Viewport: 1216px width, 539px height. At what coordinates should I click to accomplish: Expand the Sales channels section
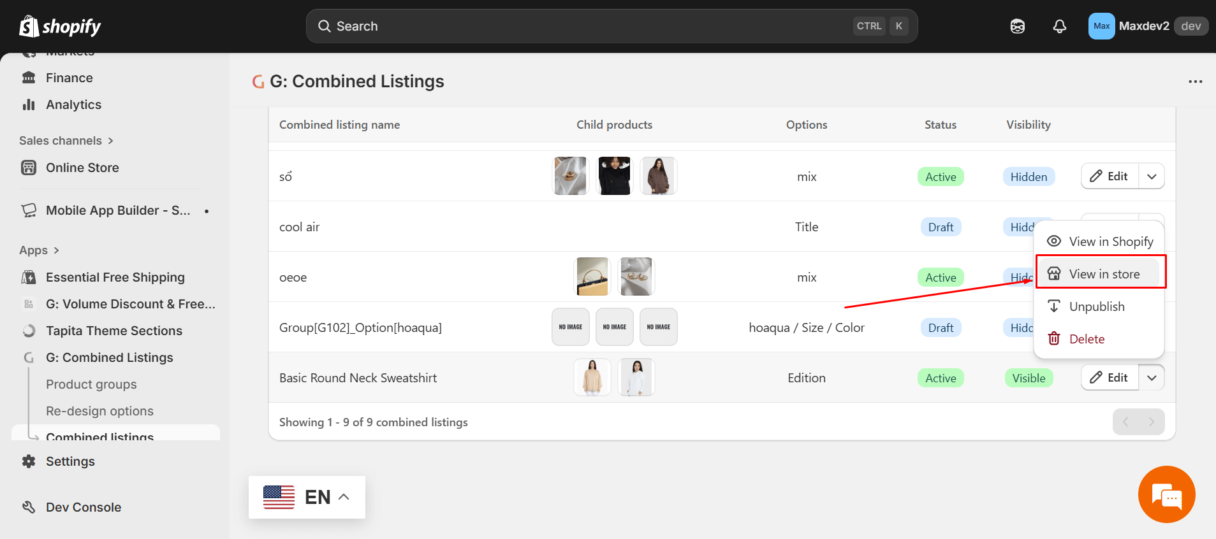pyautogui.click(x=66, y=141)
